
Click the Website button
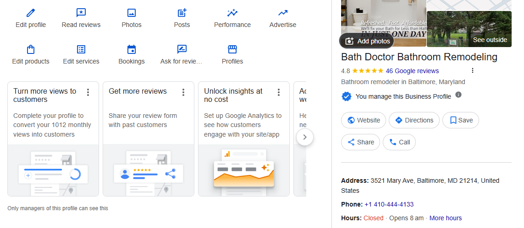(x=364, y=120)
